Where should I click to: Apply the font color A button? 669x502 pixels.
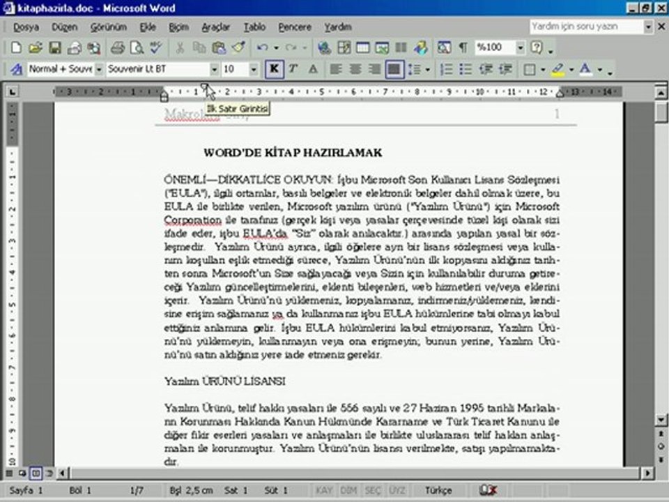pos(585,69)
